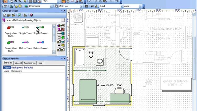Click the zoom out magnifier
The width and height of the screenshot is (197, 111).
tap(20, 1)
